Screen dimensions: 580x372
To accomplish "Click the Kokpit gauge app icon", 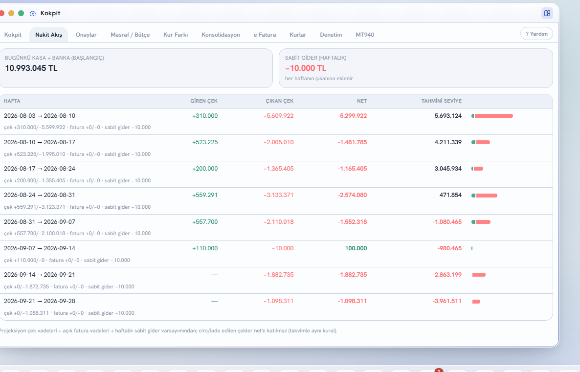I will coord(33,13).
